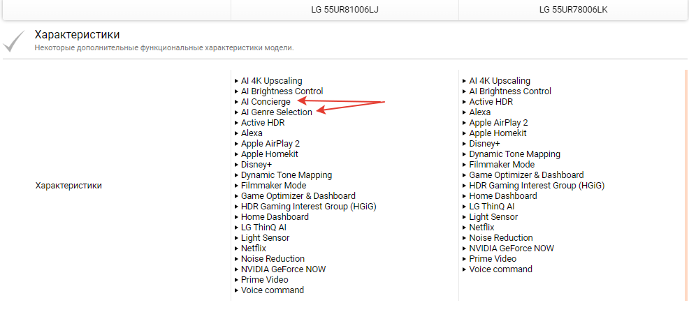Select HDR Gaming Interest Group in 55UR78006LK column
689x312 pixels.
click(537, 186)
